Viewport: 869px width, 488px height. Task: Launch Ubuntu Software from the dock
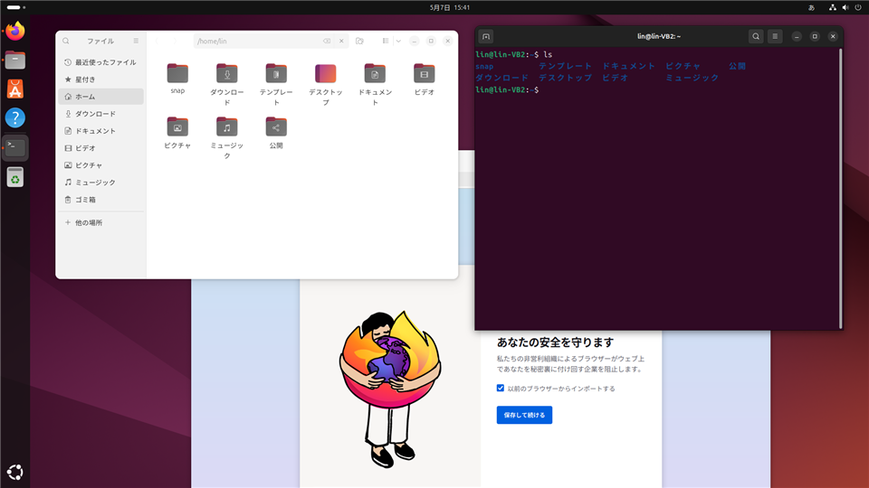click(15, 89)
